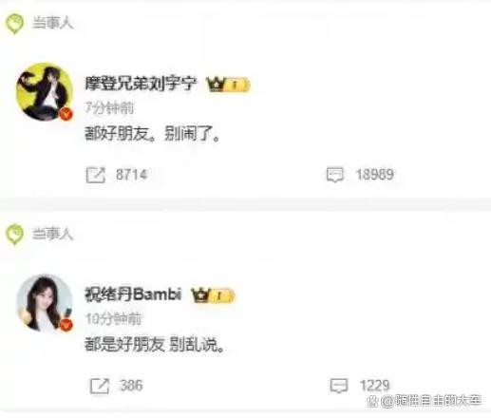Click the 7分钟前 timestamp
Image resolution: width=491 pixels, height=418 pixels.
[x=109, y=108]
